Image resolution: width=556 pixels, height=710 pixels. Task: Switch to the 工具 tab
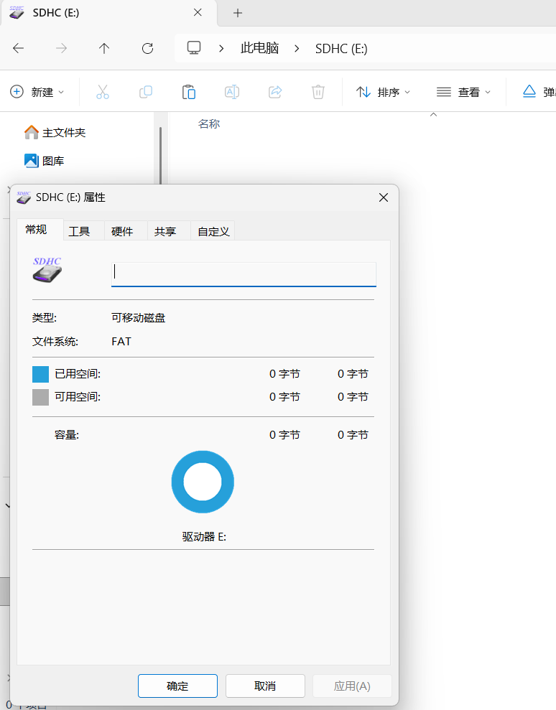79,231
